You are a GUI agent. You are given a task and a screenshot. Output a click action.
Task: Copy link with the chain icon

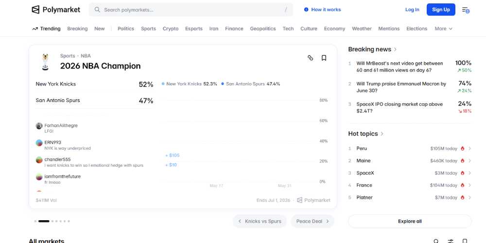pos(310,58)
